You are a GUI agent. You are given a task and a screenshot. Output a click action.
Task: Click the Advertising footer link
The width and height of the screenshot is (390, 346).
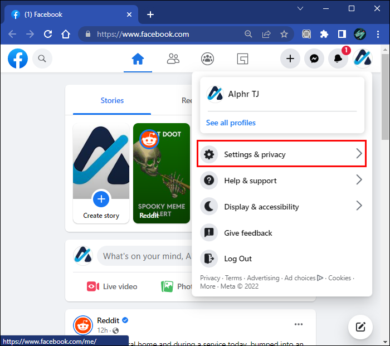coord(263,278)
